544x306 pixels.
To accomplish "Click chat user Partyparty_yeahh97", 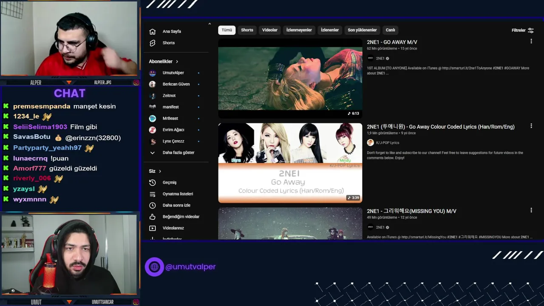I will coord(47,148).
